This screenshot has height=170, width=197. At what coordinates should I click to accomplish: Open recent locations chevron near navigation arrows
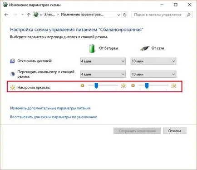tap(22, 15)
